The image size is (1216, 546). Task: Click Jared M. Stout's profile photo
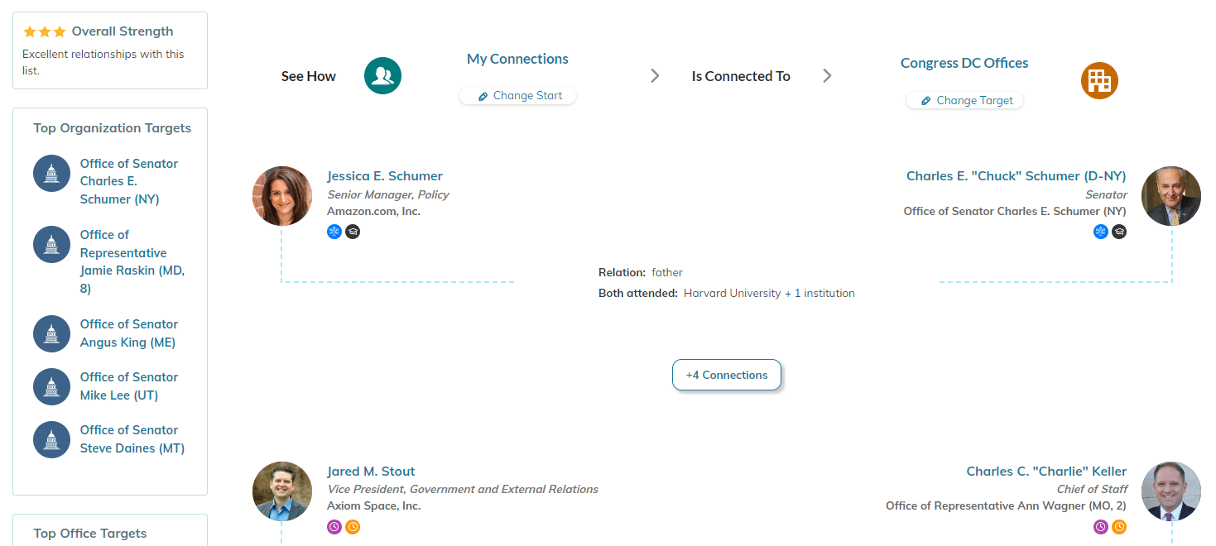282,491
